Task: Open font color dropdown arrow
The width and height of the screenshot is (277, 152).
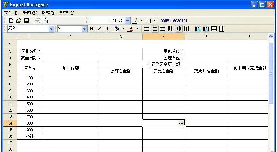Action: click(137, 29)
